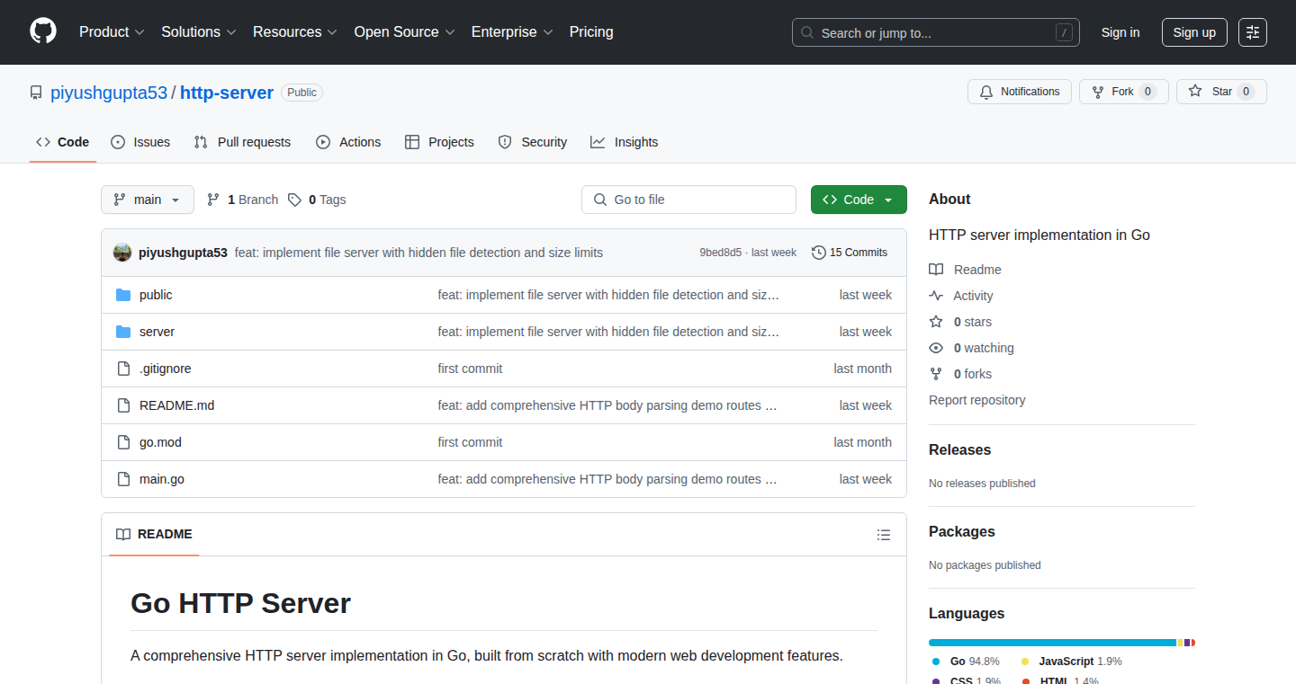1296x684 pixels.
Task: Click the file icon for go.mod
Action: tap(123, 442)
